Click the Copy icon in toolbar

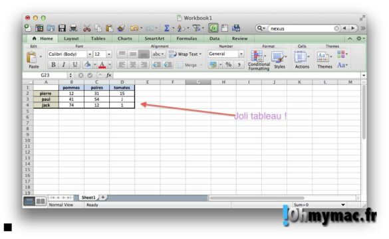point(98,29)
